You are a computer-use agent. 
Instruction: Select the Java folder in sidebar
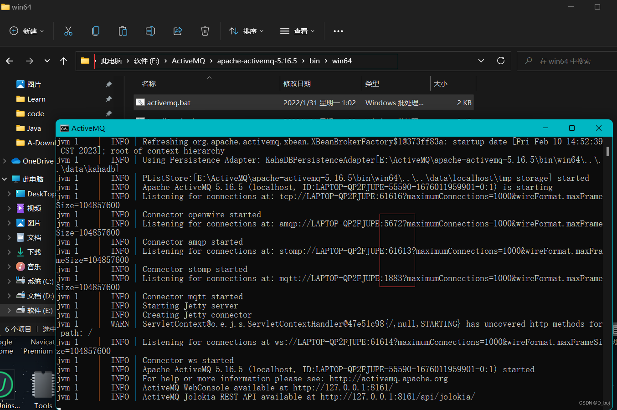(34, 128)
